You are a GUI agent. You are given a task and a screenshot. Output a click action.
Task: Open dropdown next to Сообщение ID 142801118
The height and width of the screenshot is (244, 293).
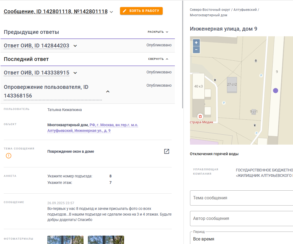pyautogui.click(x=111, y=12)
